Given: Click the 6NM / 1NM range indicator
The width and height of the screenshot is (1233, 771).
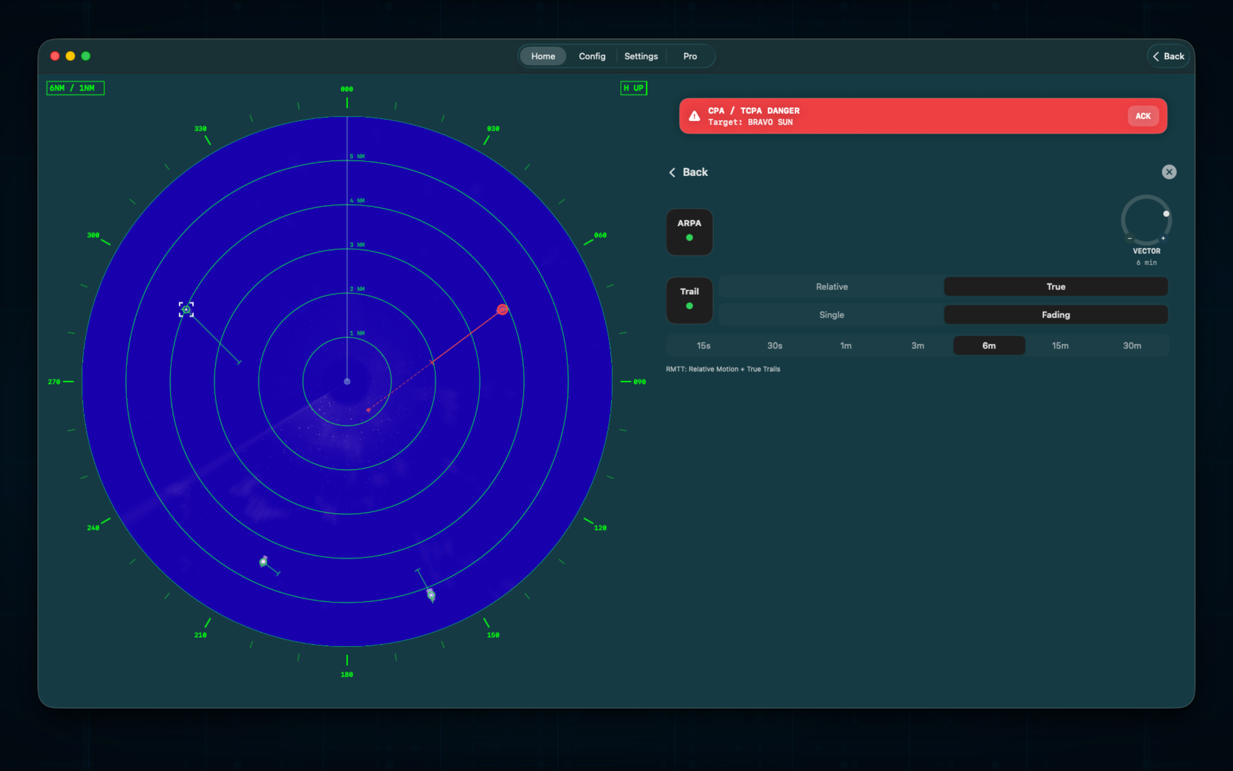Looking at the screenshot, I should pyautogui.click(x=75, y=88).
